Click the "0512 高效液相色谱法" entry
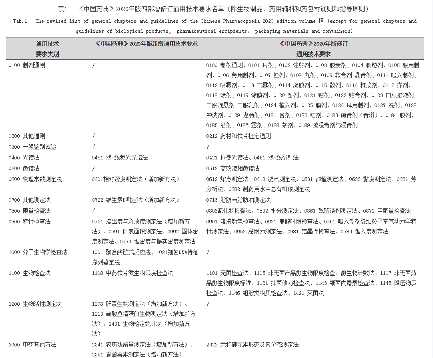Image resolution: width=433 pixels, height=358 pixels. point(233,169)
